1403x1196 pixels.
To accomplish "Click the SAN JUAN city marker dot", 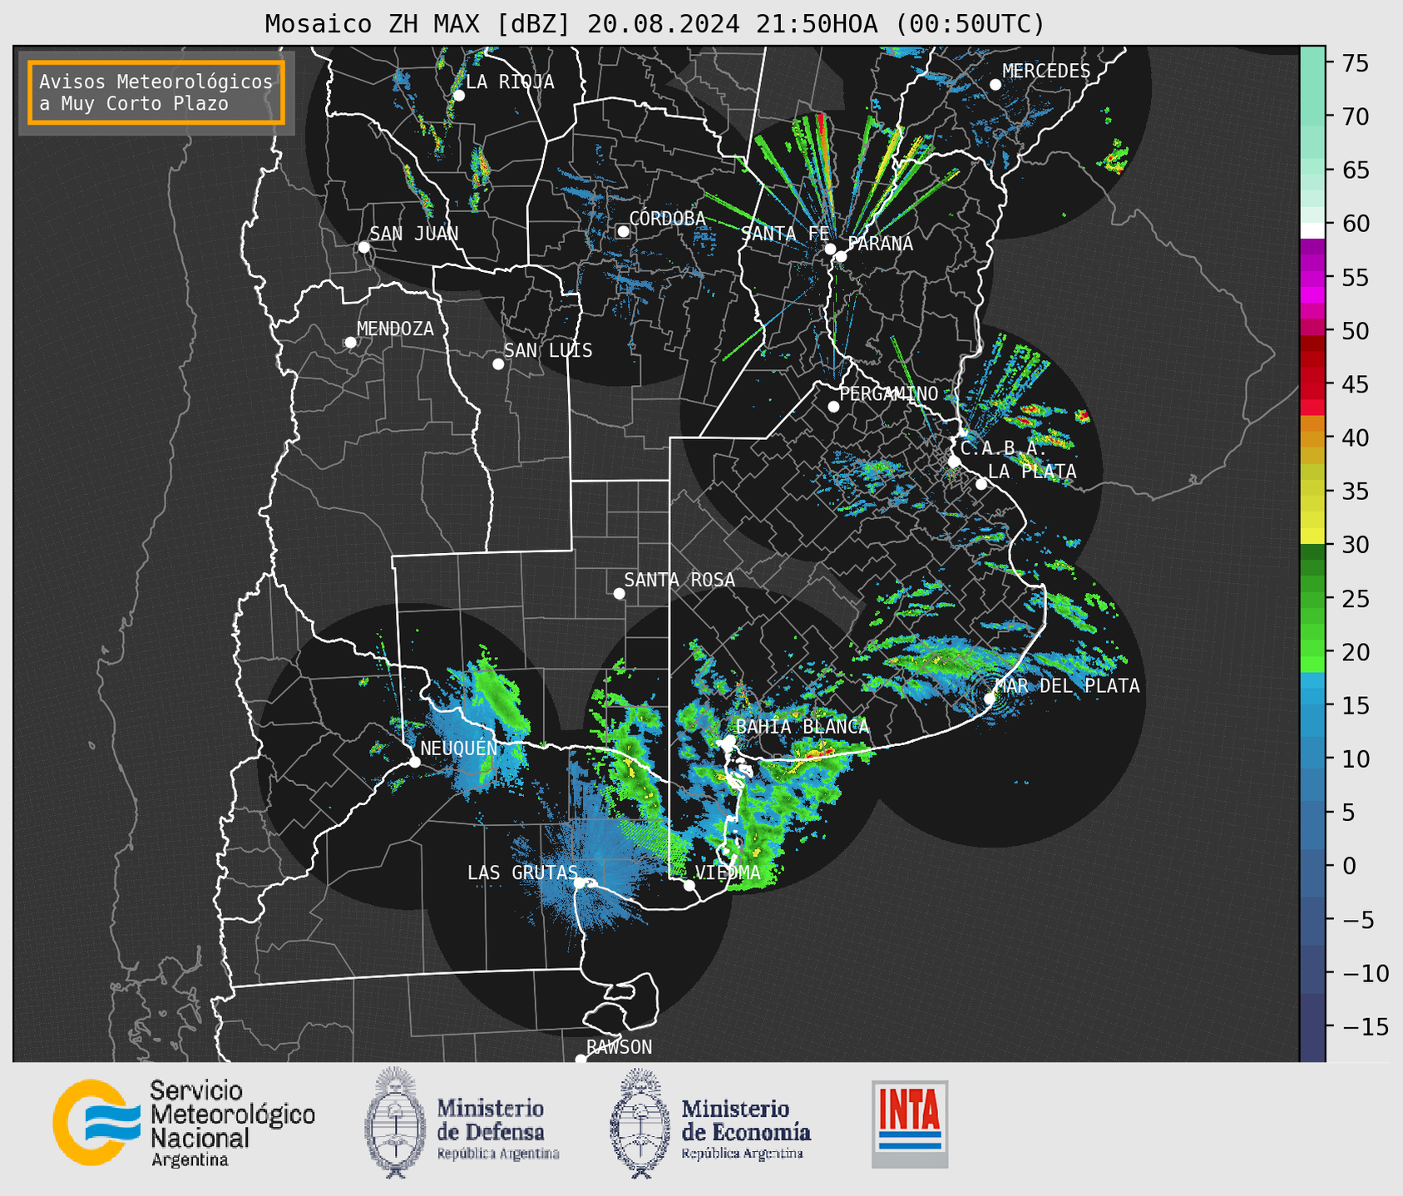I will [x=363, y=247].
